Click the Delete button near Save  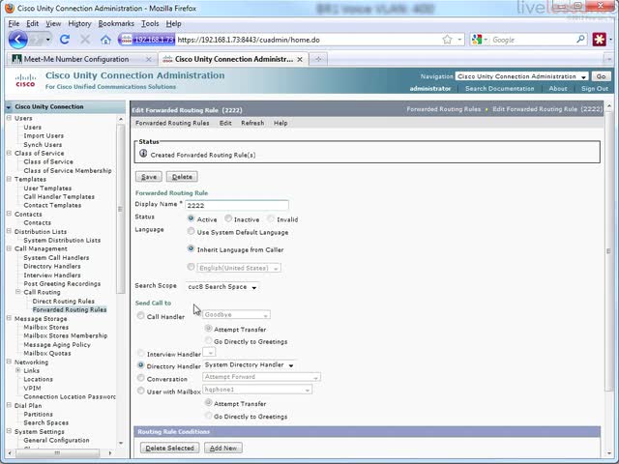pyautogui.click(x=182, y=177)
